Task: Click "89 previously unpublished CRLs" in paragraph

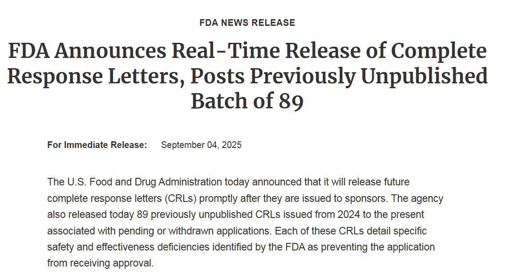Action: click(194, 214)
